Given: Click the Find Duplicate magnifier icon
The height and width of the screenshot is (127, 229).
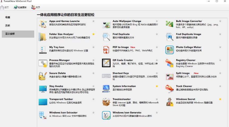Looking at the screenshot, I should 106,37.
